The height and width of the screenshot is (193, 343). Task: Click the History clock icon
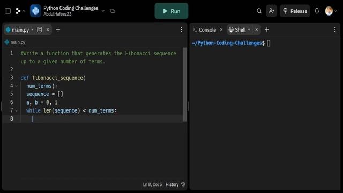coord(183,184)
